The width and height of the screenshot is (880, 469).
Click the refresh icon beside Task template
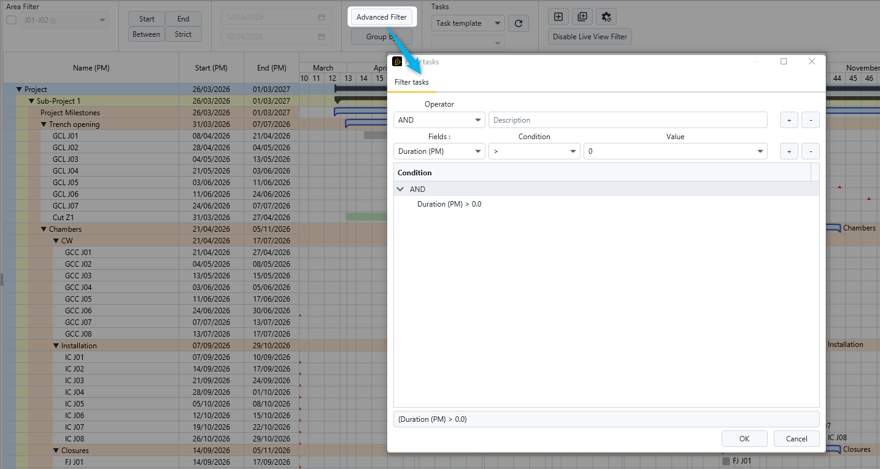[519, 23]
